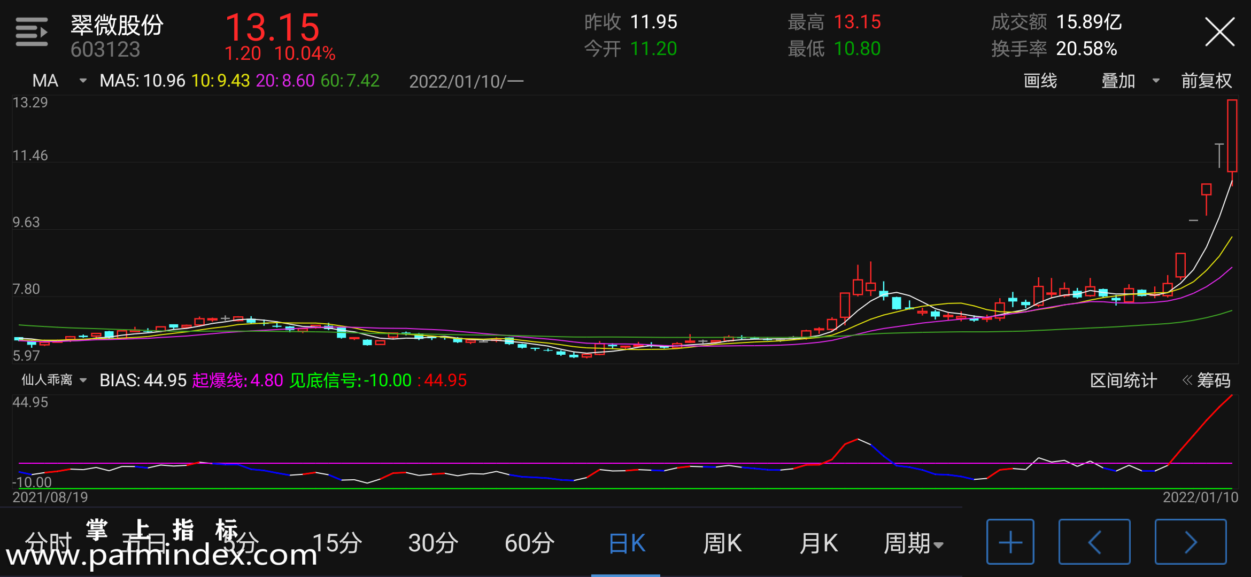The image size is (1251, 577).
Task: Open the hamburger menu icon
Action: point(32,32)
